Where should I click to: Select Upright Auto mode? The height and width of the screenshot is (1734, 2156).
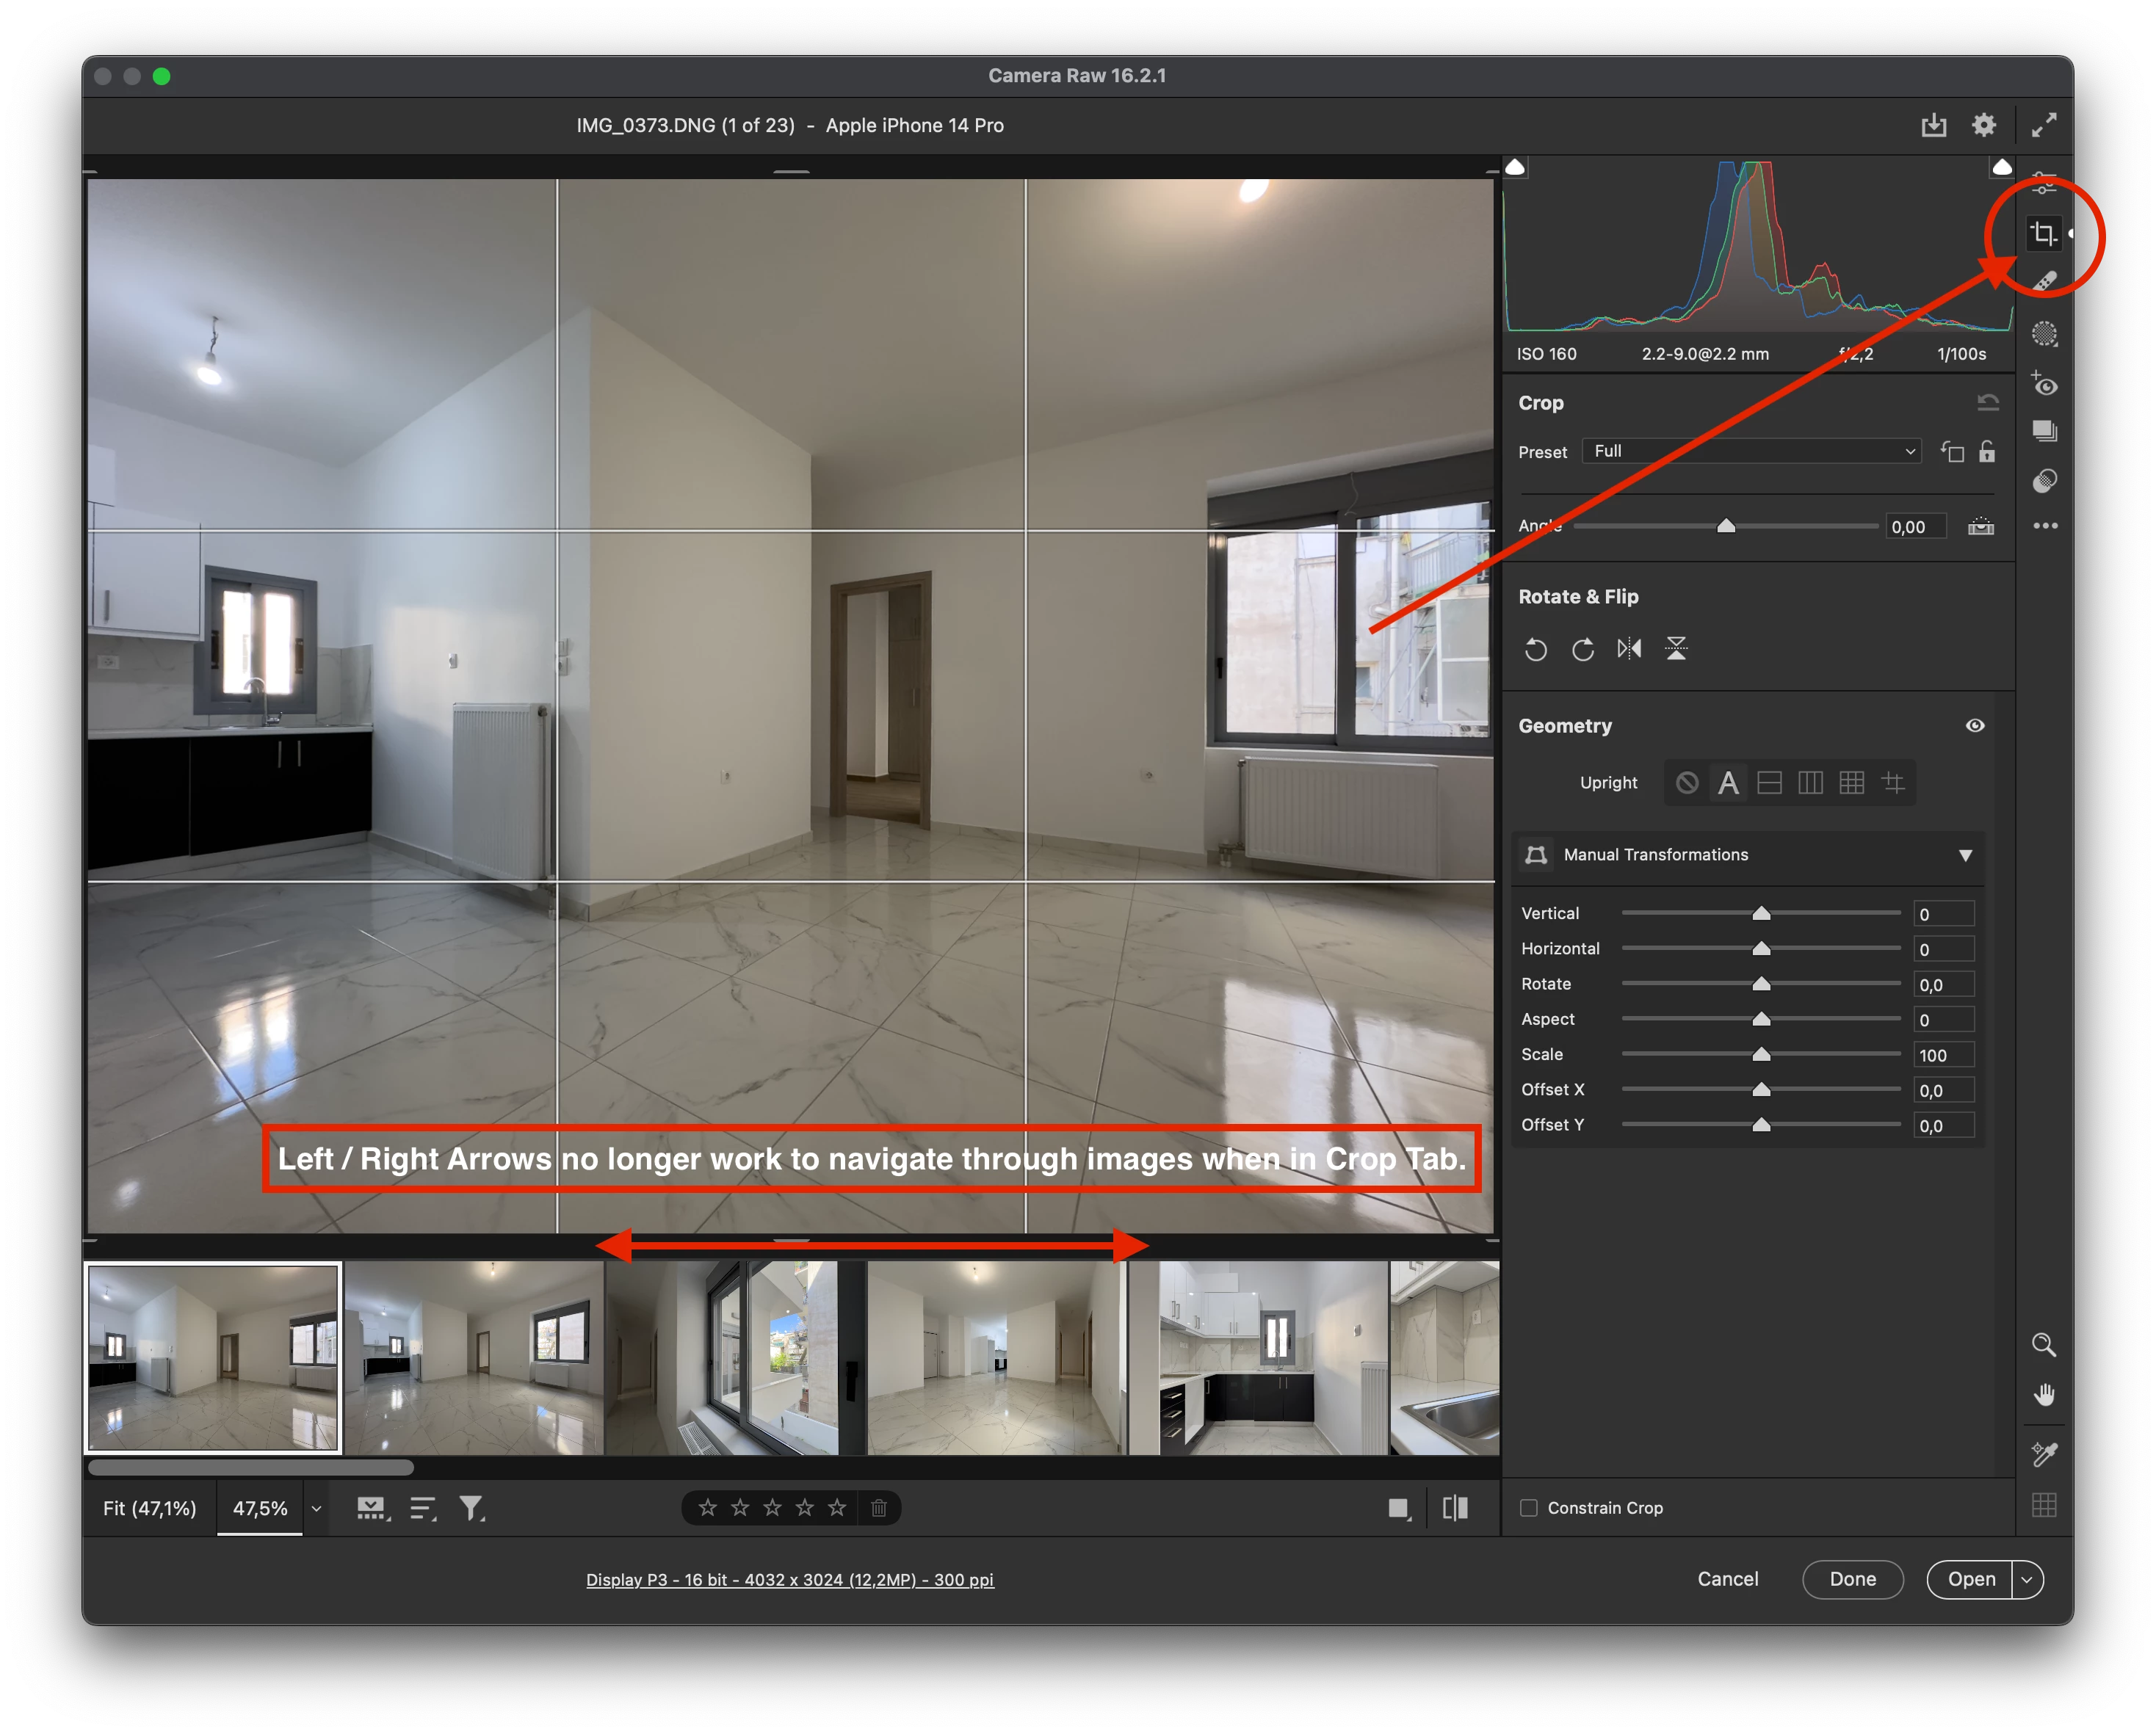click(x=1728, y=783)
